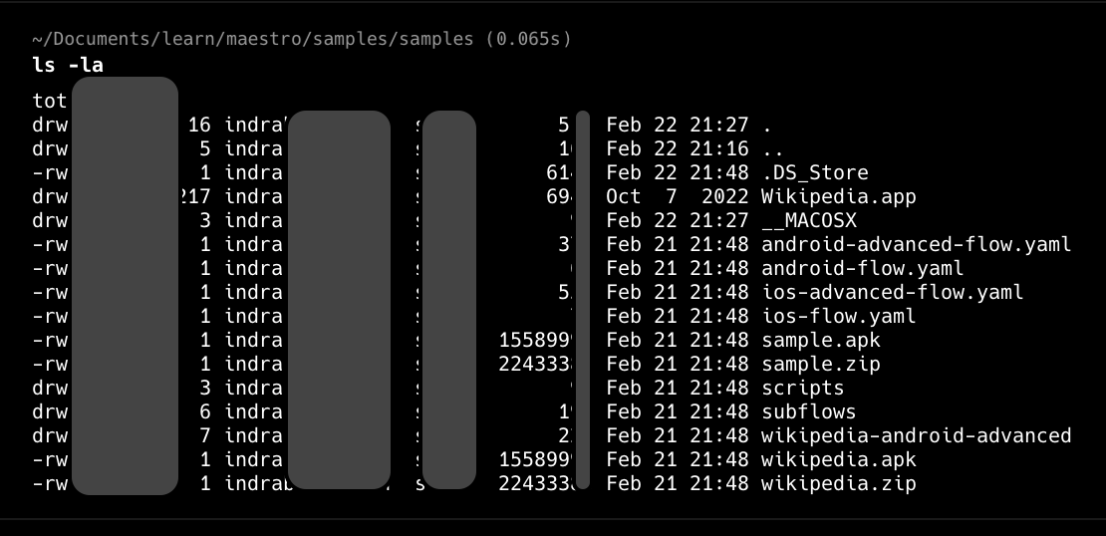Screen dimensions: 1106x536
Task: Click the sample.apk file name
Action: (820, 340)
